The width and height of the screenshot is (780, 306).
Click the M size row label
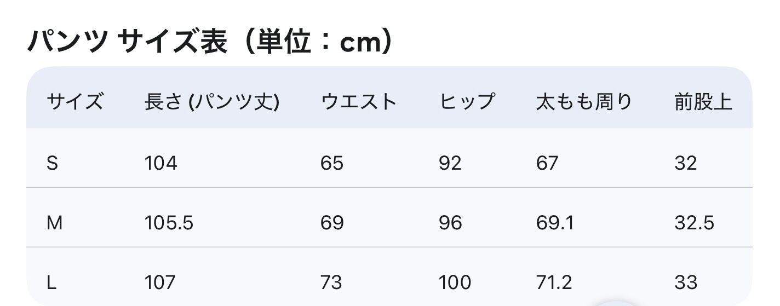pyautogui.click(x=54, y=223)
